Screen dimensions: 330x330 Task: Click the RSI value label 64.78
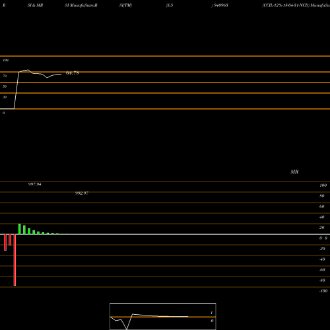73,73
